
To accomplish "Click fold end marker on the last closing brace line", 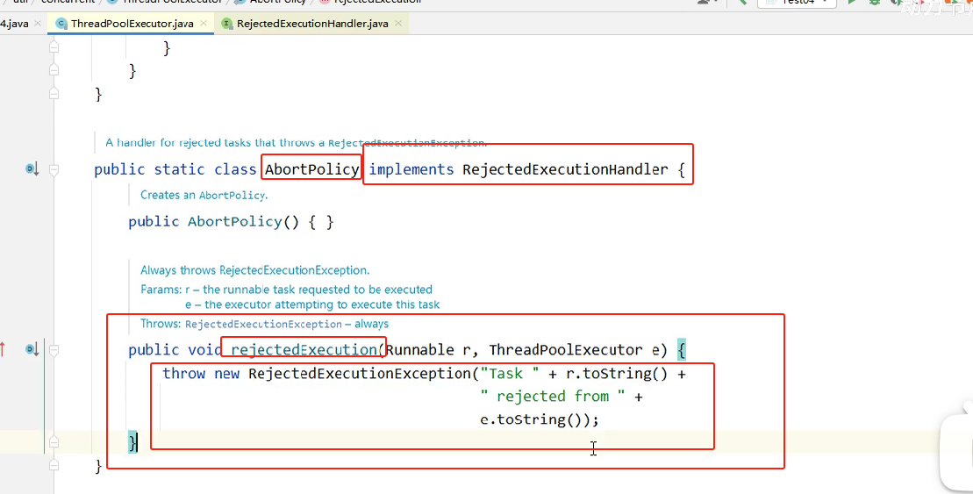I will tap(54, 465).
